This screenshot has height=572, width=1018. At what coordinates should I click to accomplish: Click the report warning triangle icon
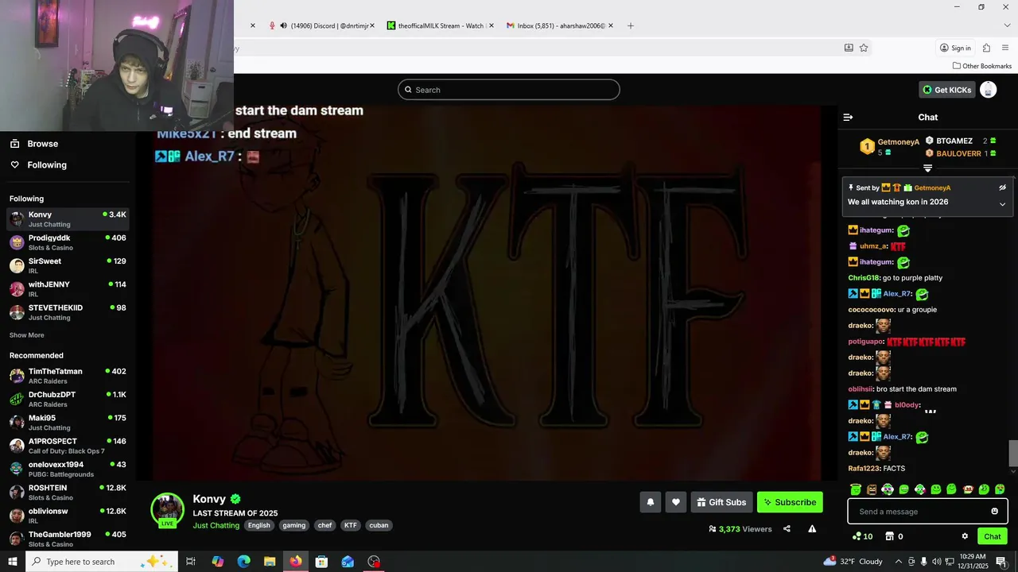point(812,529)
